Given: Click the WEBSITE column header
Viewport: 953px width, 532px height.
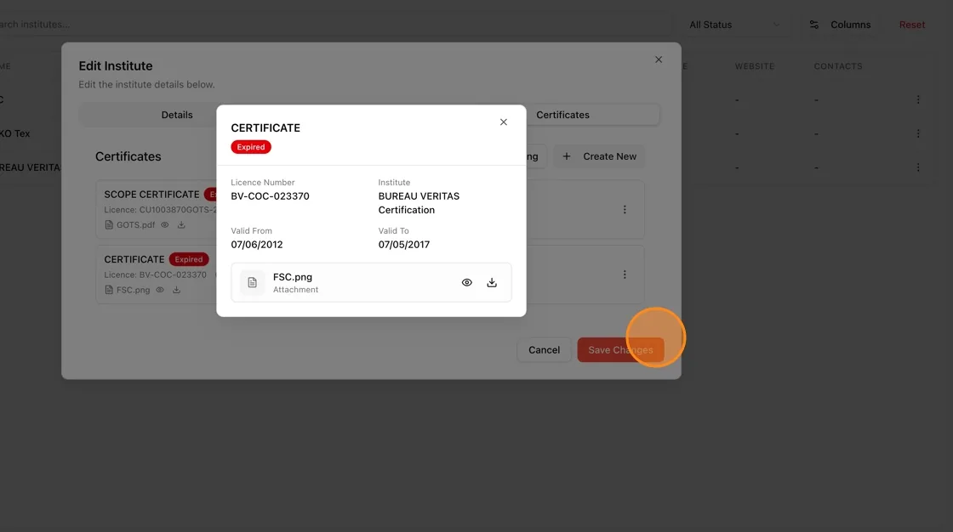Looking at the screenshot, I should click(754, 66).
